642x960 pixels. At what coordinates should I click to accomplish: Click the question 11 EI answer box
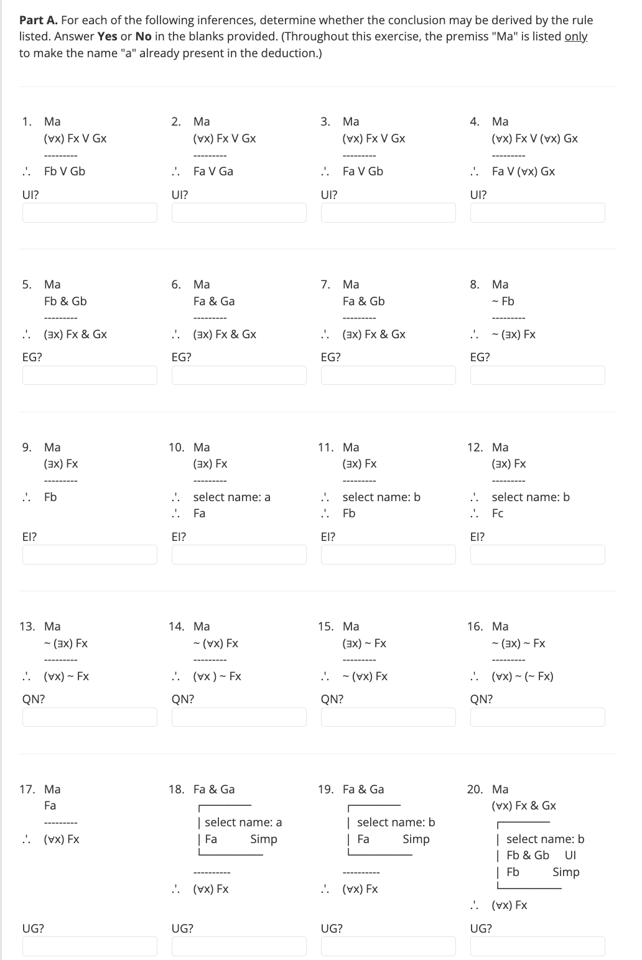(388, 555)
